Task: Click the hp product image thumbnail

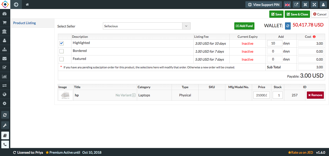Action: point(66,95)
